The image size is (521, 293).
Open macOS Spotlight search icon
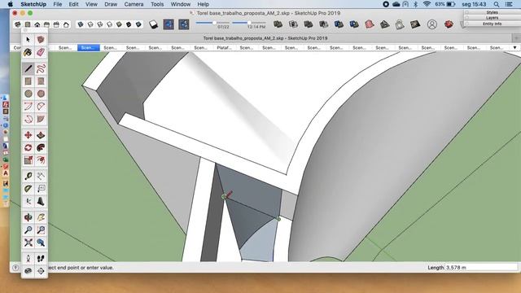[x=497, y=4]
